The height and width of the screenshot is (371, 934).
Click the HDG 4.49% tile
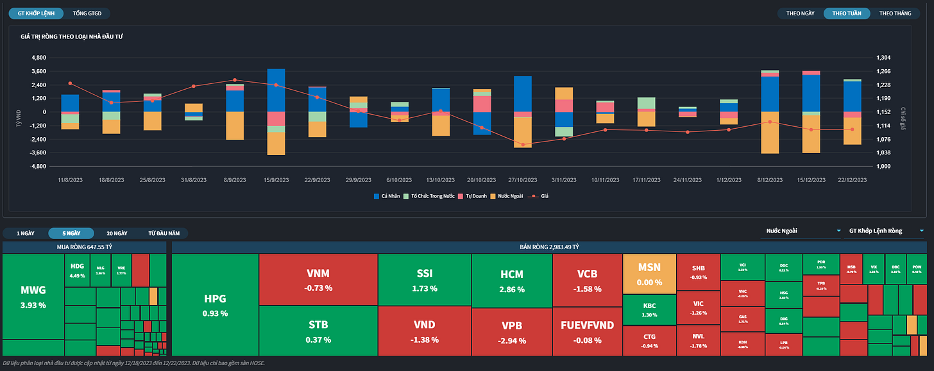(x=77, y=270)
